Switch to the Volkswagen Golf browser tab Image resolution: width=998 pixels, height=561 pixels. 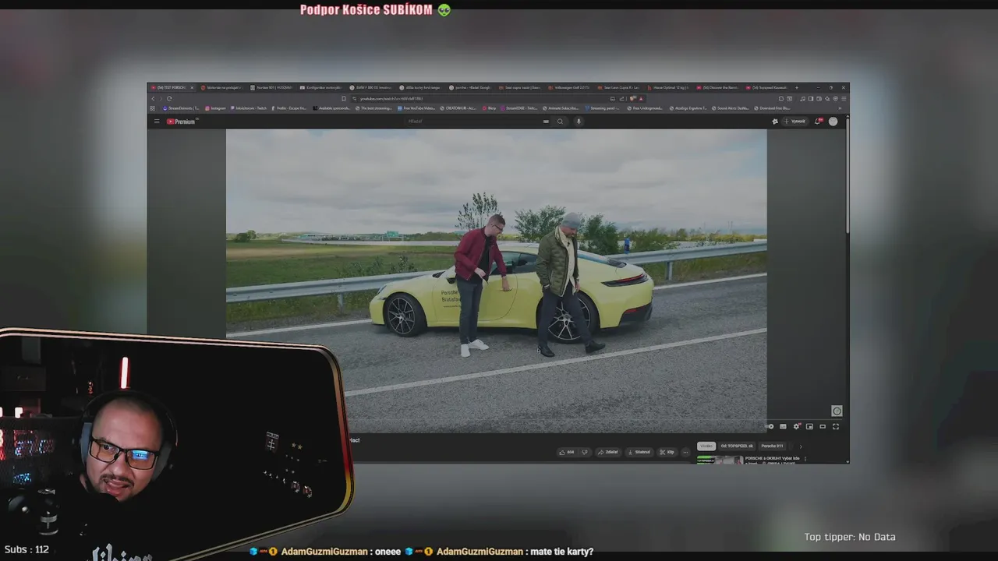[569, 88]
